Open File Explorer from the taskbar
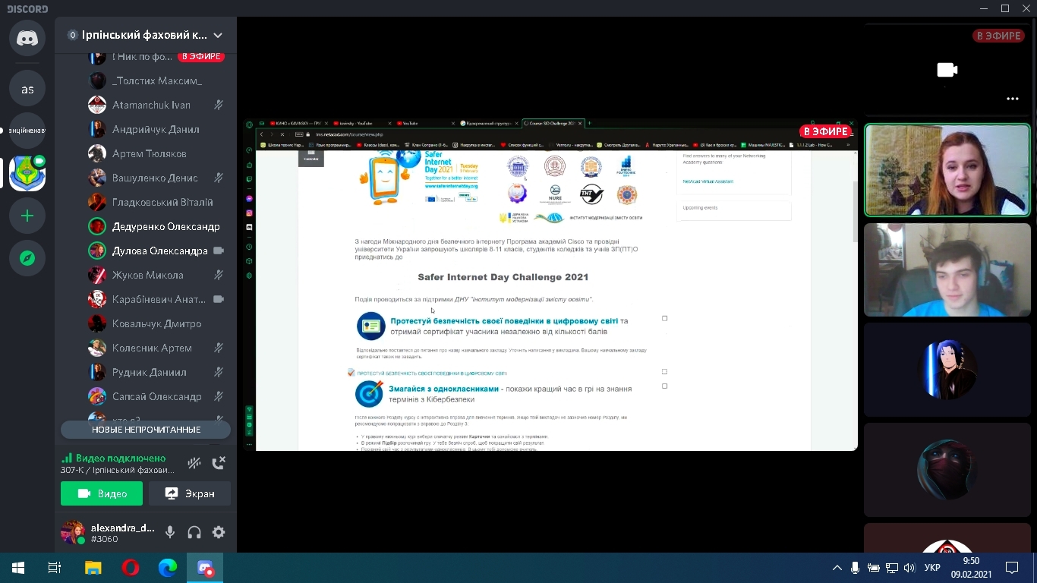 coord(93,568)
